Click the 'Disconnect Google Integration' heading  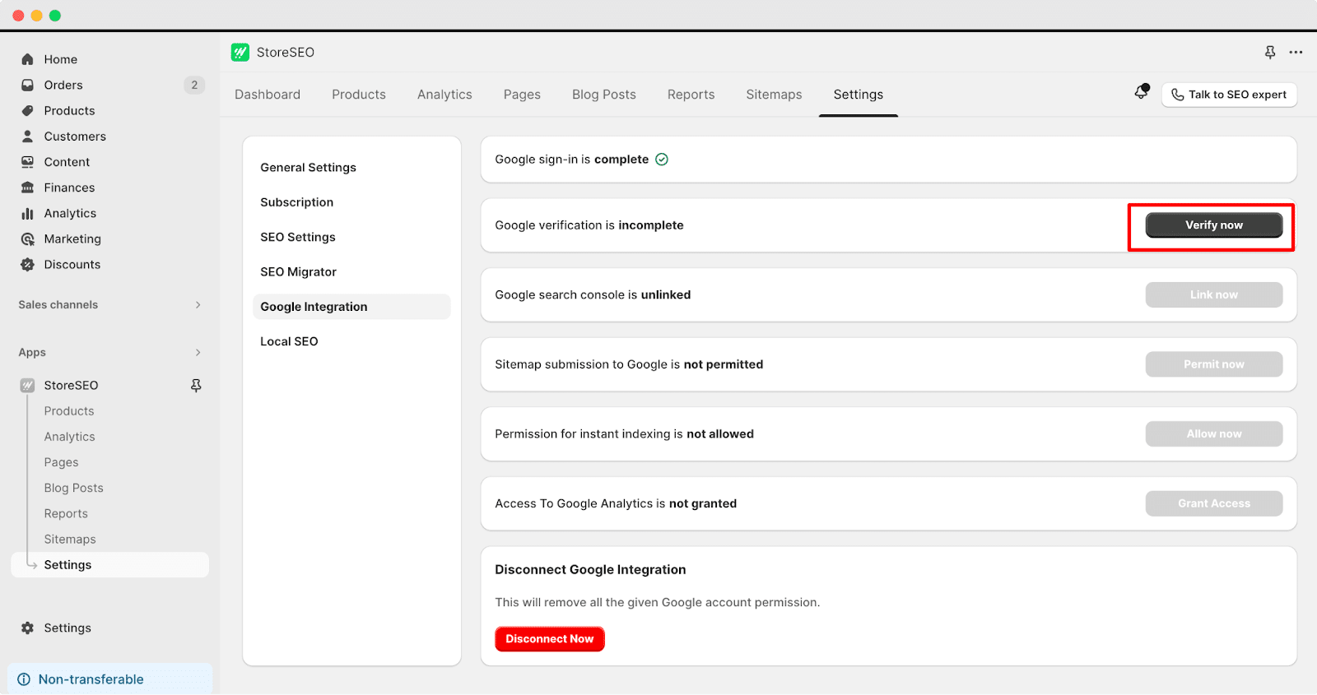(x=590, y=569)
